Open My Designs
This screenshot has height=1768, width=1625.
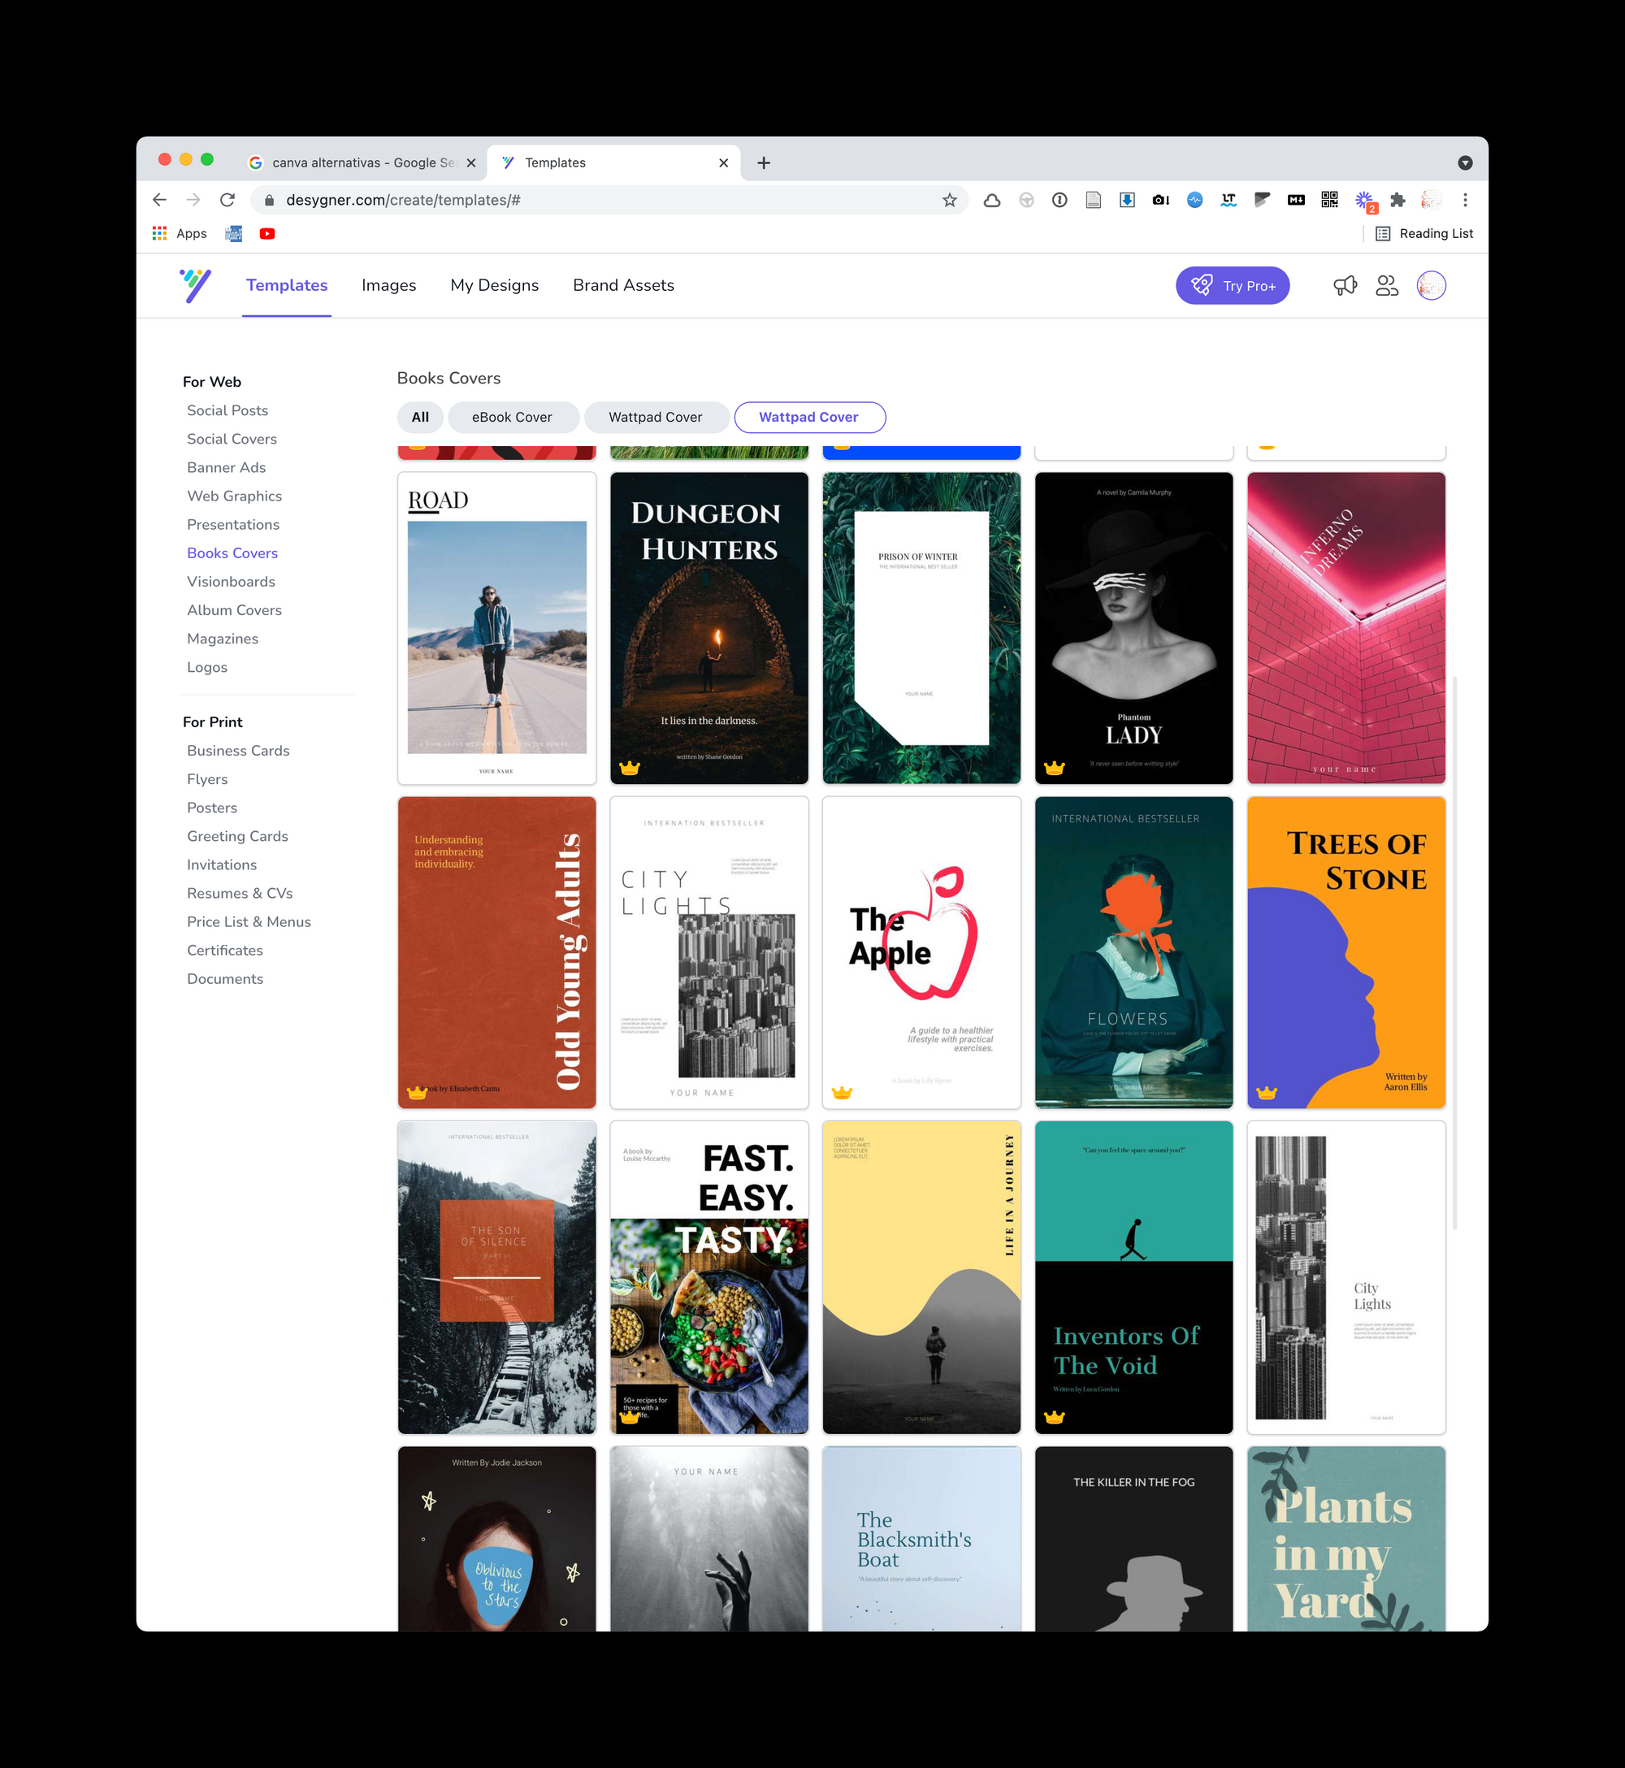point(494,286)
